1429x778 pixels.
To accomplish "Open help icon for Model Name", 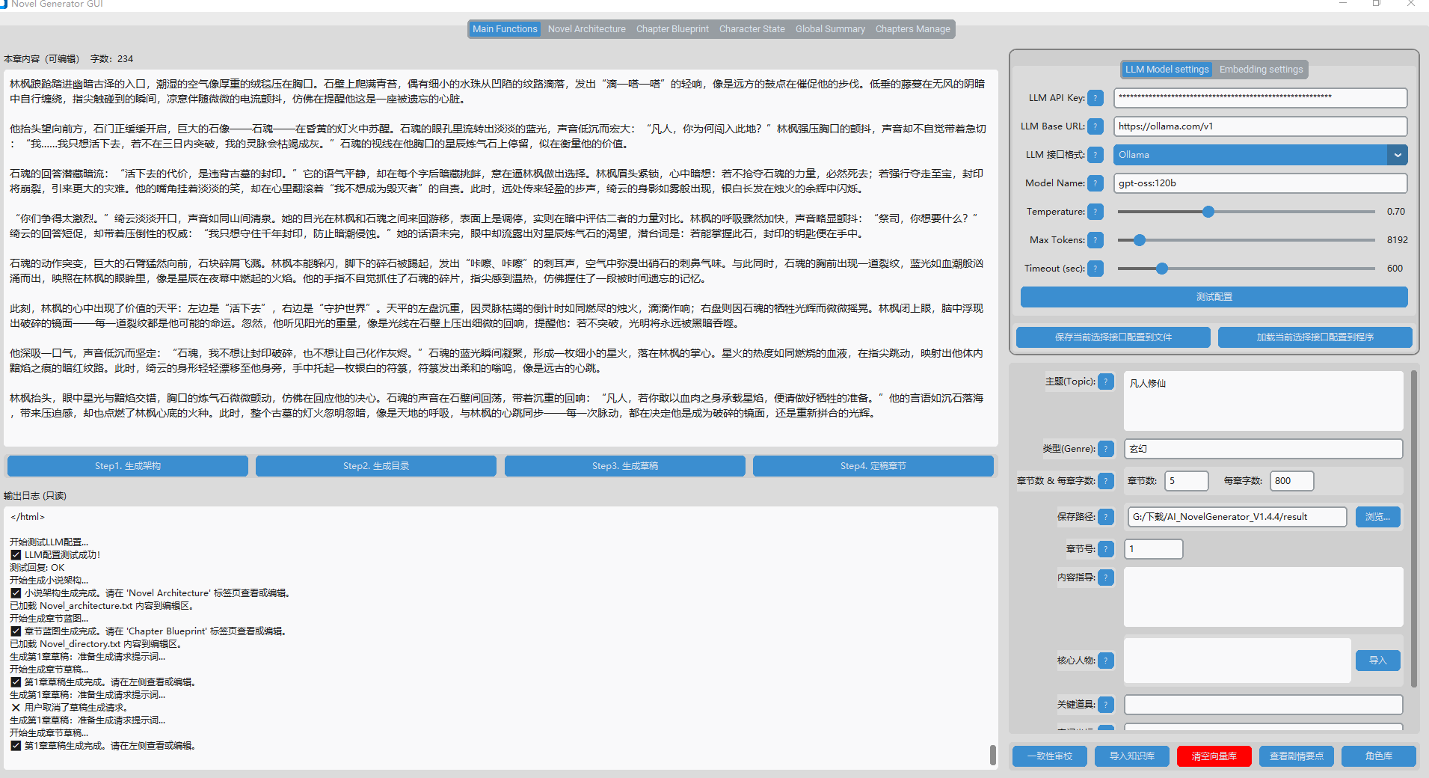I will point(1095,183).
